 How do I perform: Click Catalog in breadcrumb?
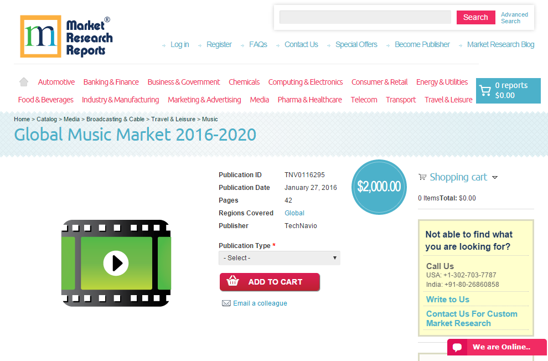click(47, 119)
